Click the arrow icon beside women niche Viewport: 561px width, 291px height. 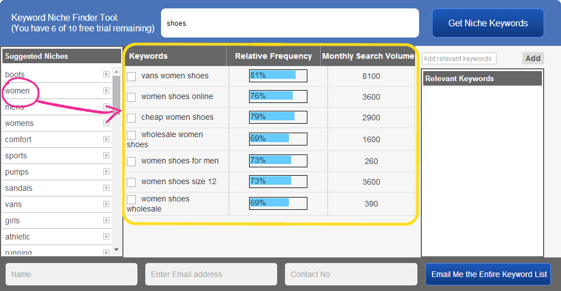[x=106, y=90]
